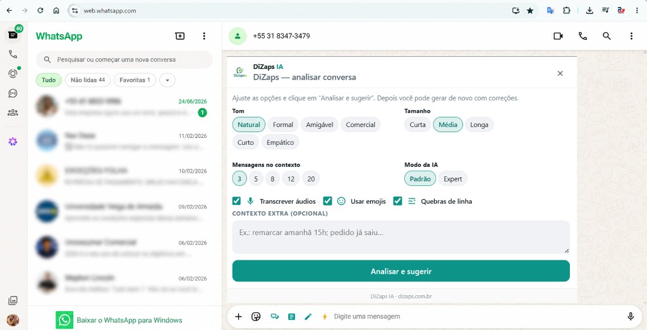
Task: Choose 8 messages in context
Action: pos(272,179)
